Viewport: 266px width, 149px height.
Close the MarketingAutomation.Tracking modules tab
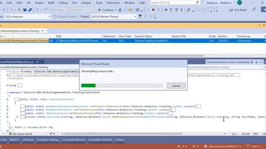(42, 31)
